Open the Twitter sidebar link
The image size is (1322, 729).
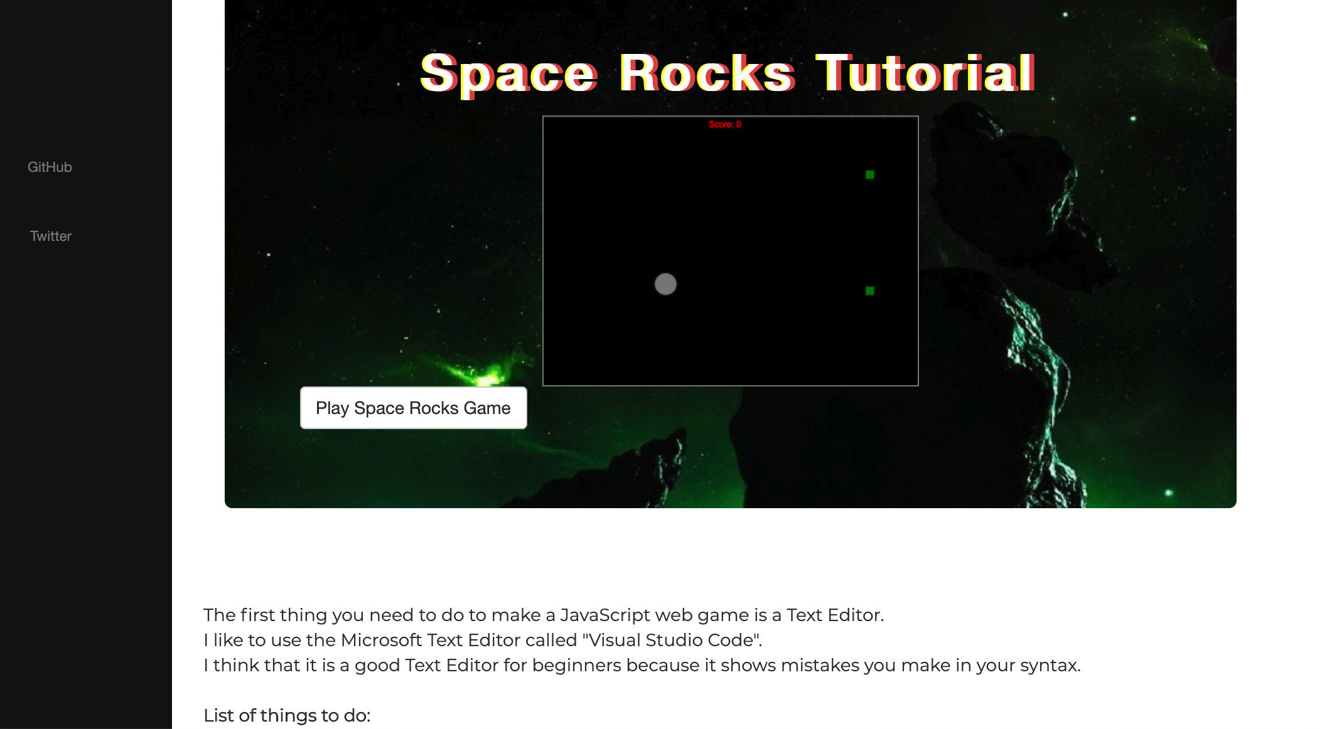point(50,236)
